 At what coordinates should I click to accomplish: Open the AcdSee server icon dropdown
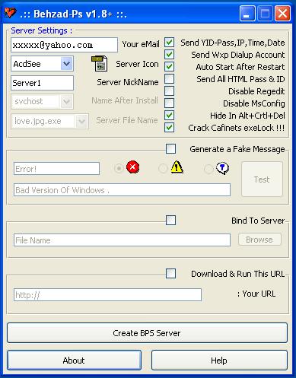[x=66, y=64]
